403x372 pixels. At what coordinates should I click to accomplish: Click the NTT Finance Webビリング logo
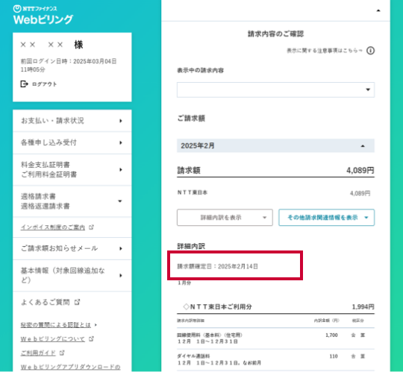coord(43,15)
